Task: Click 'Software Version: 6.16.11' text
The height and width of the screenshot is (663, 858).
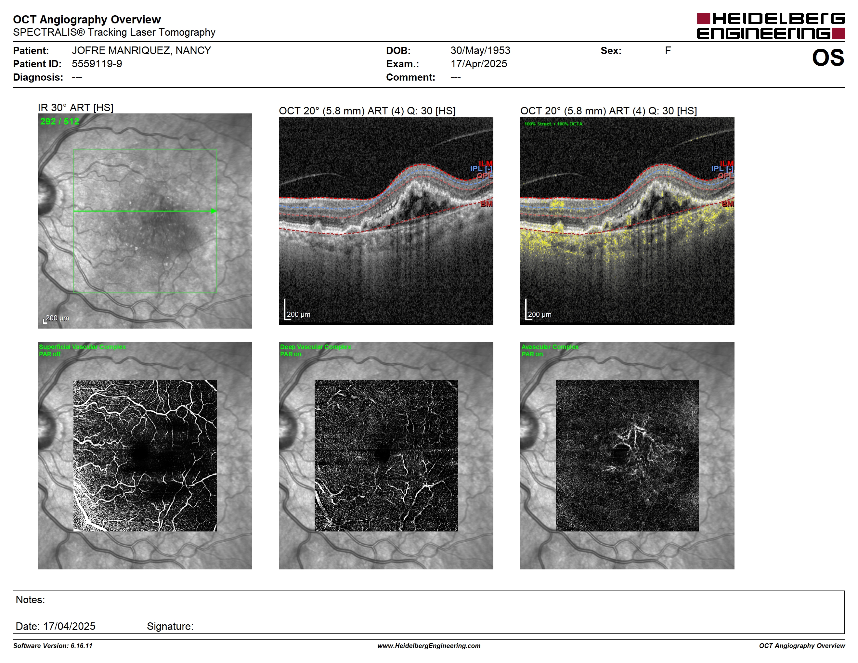Action: pos(53,646)
